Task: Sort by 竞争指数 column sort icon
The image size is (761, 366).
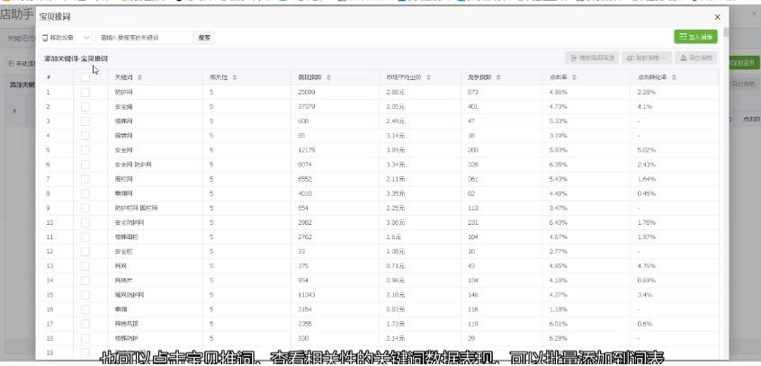Action: (500, 78)
